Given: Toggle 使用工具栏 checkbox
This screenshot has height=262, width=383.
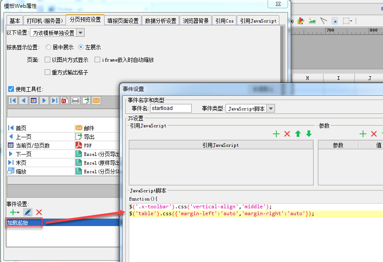Looking at the screenshot, I should pos(11,89).
